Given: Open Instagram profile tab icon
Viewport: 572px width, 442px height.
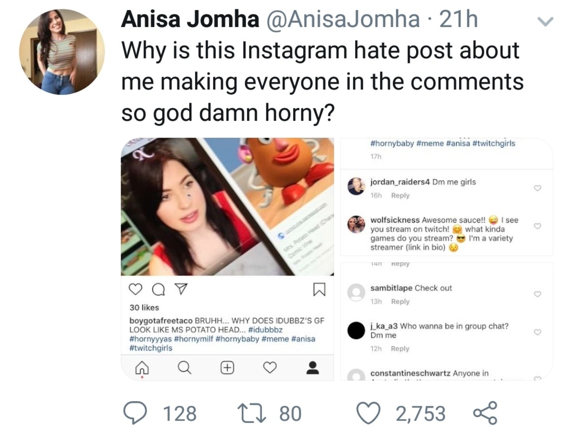Looking at the screenshot, I should (x=313, y=368).
